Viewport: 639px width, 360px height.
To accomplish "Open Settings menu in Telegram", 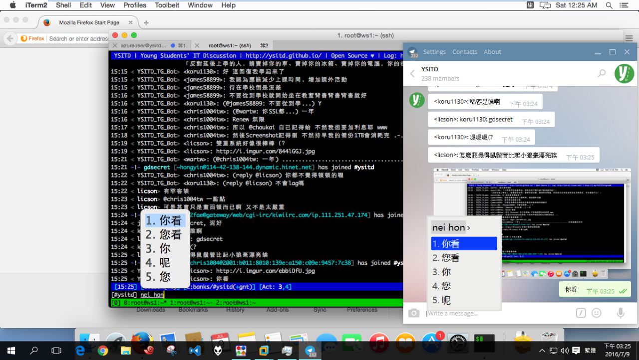I will 434,52.
